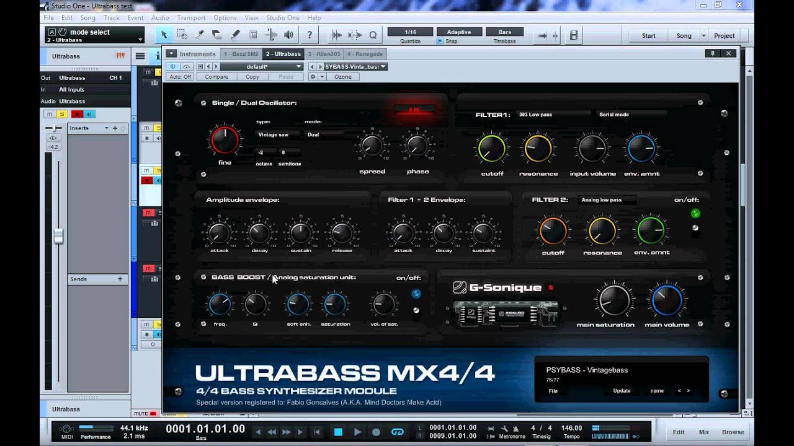Open the default preset dropdown
Image resolution: width=794 pixels, height=446 pixels.
(x=262, y=66)
